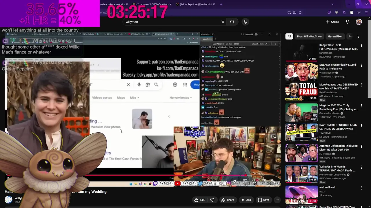Close the 'mrow on X' browser tab
This screenshot has width=371, height=208.
[170, 4]
